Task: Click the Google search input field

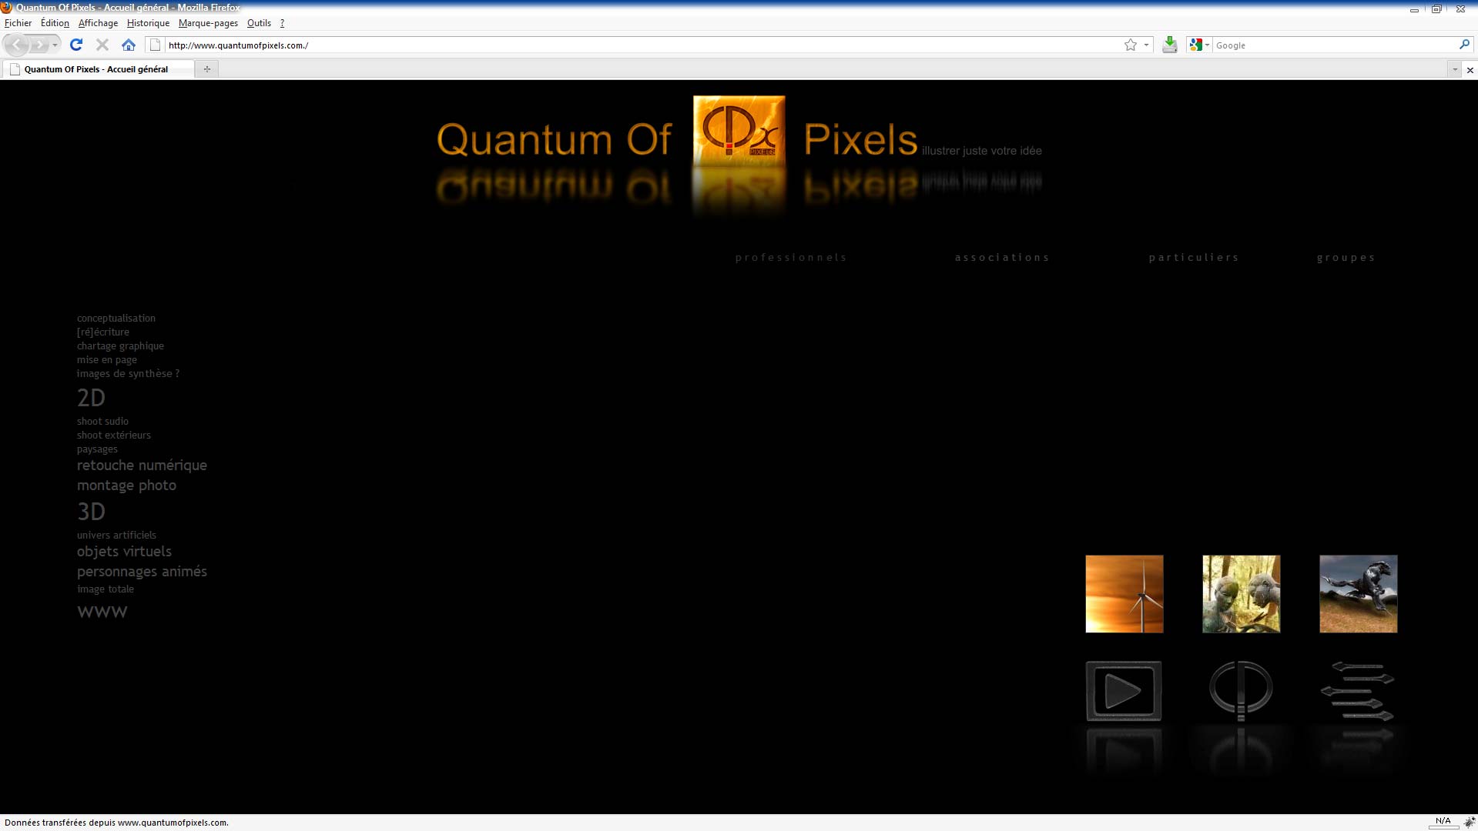Action: (1335, 45)
